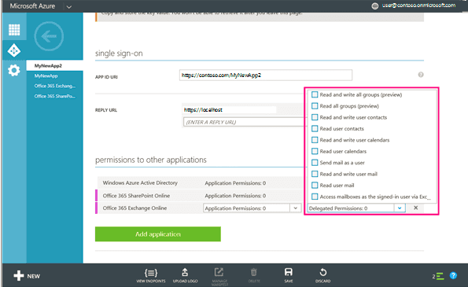Select Office 365 Exchange app in sidebar

55,86
